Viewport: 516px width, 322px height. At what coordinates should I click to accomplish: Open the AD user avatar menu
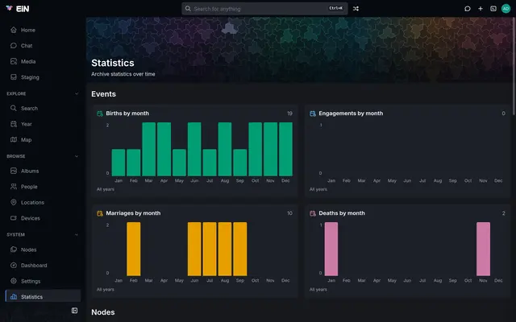point(506,9)
